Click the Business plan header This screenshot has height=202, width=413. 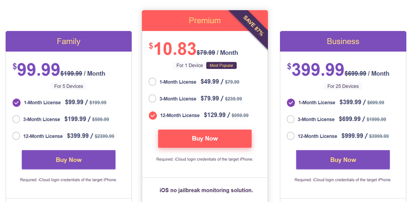tap(343, 42)
